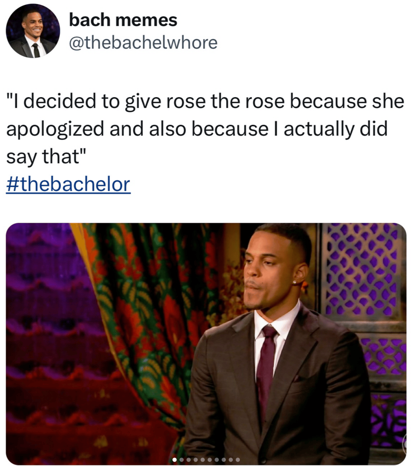Choose the sixth carousel dot

pos(210,460)
